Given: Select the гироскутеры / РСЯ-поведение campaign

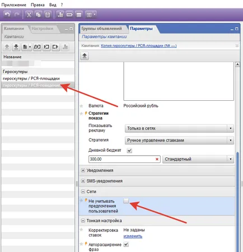Looking at the screenshot, I should (38, 86).
